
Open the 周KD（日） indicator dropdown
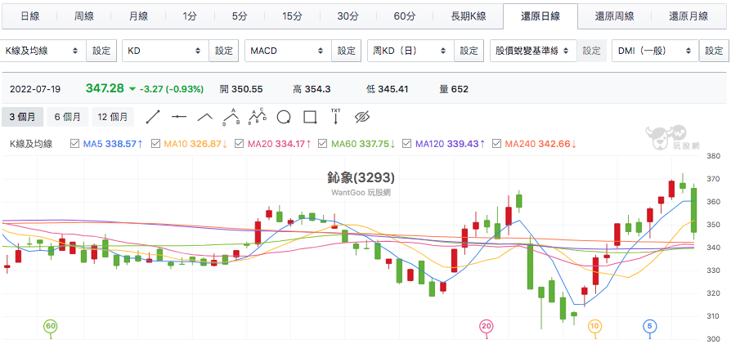[x=410, y=51]
